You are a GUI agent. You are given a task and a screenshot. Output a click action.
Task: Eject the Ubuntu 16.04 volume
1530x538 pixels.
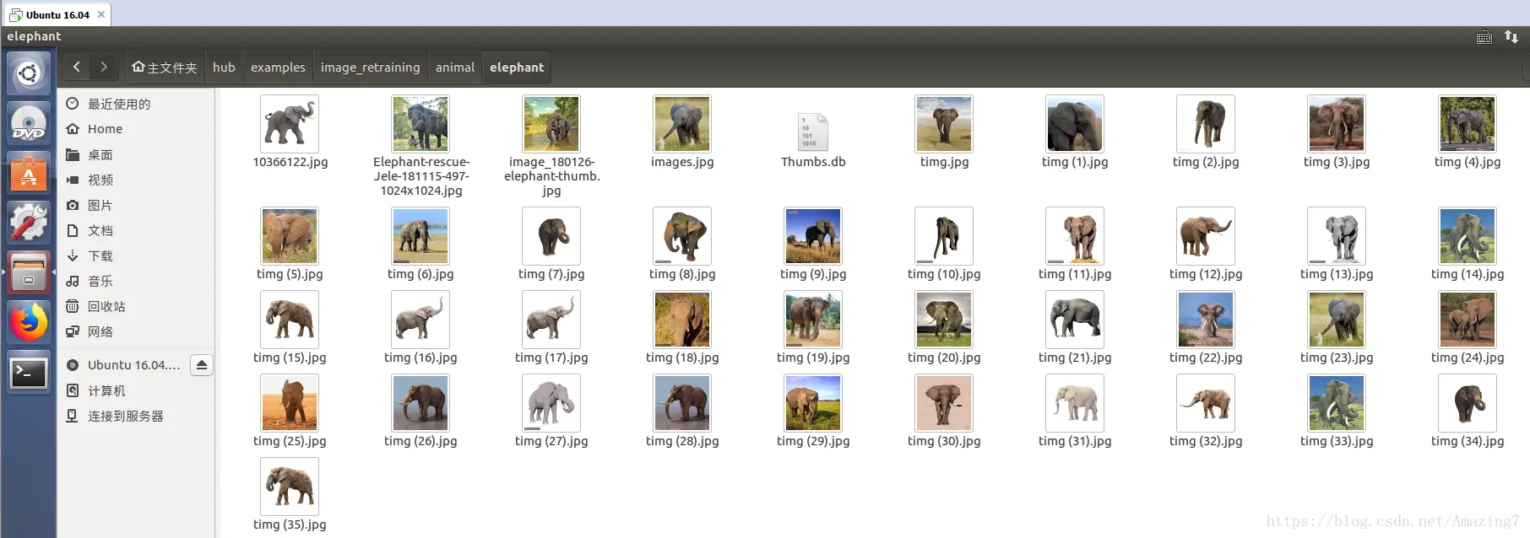[x=201, y=365]
